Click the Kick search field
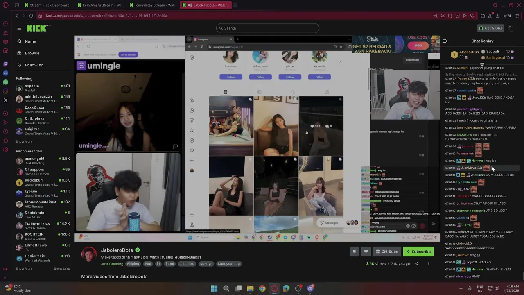This screenshot has width=524, height=295. 267,28
